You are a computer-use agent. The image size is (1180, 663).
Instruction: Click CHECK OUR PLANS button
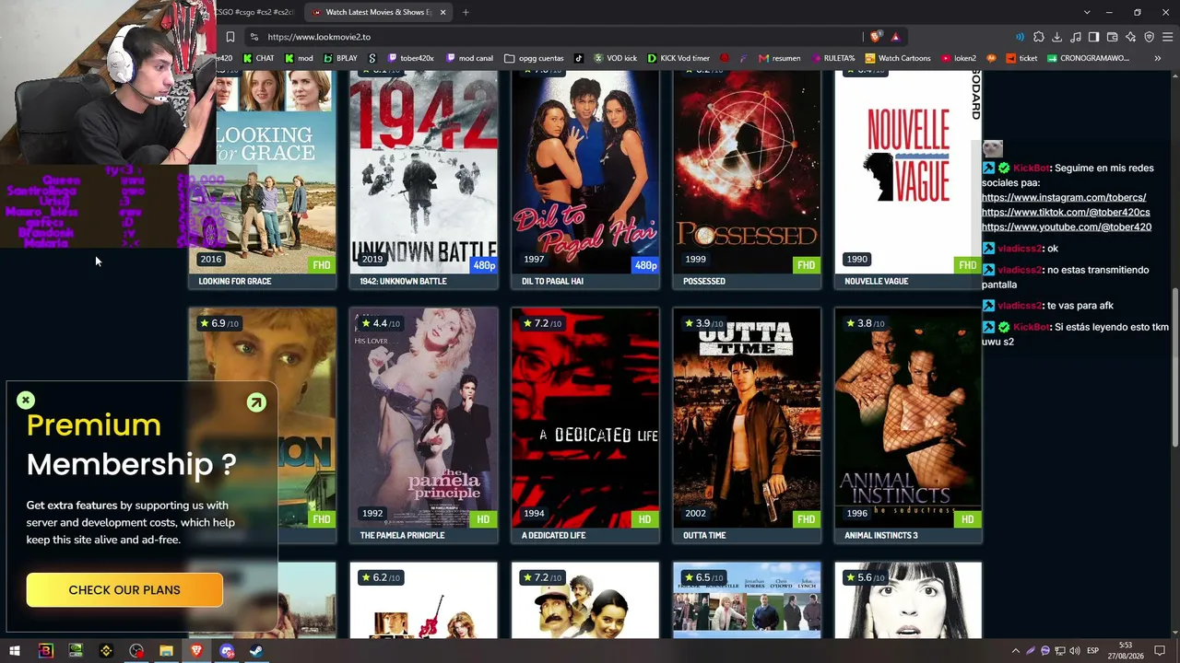pyautogui.click(x=124, y=590)
